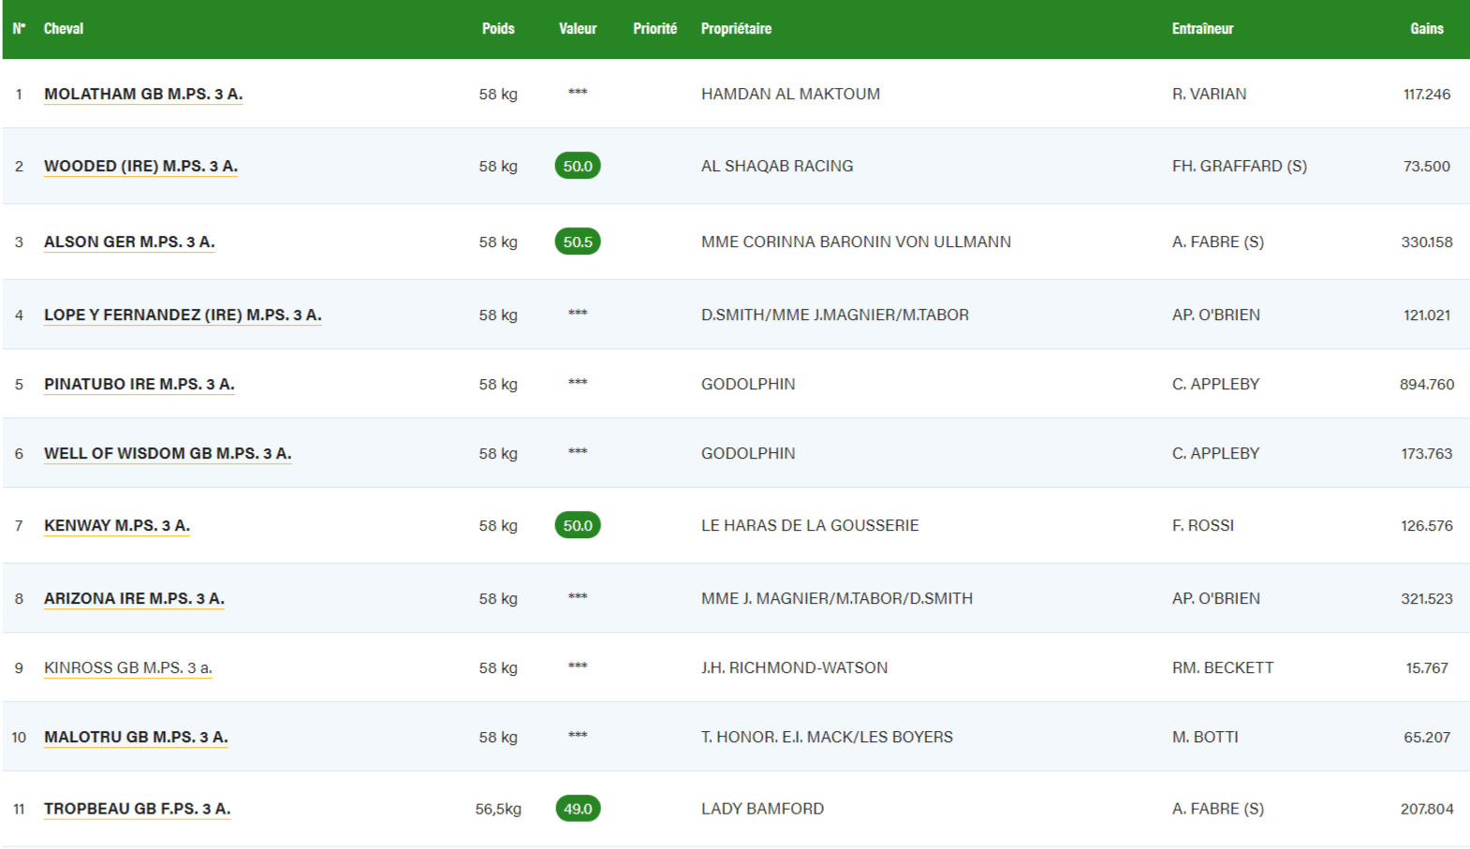Select C. APPLEBY in WELL OF WISDOM row
This screenshot has width=1470, height=849.
coord(1216,454)
